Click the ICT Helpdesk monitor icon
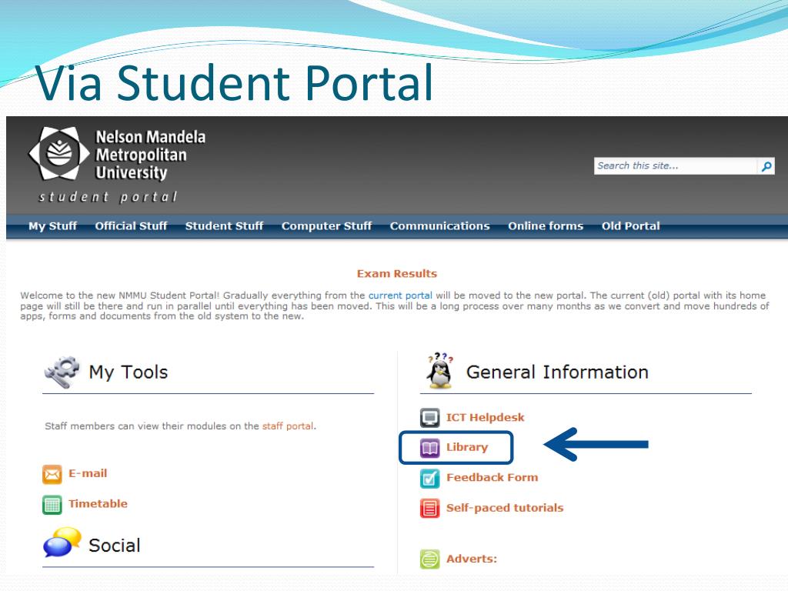788x591 pixels. coord(429,418)
